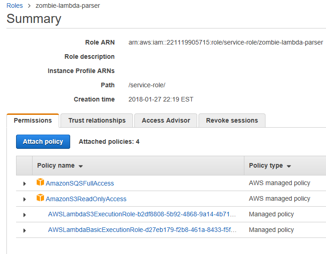The width and height of the screenshot is (326, 254).
Task: Open the AWSLambdaS3ExecutionRole policy link
Action: [142, 214]
